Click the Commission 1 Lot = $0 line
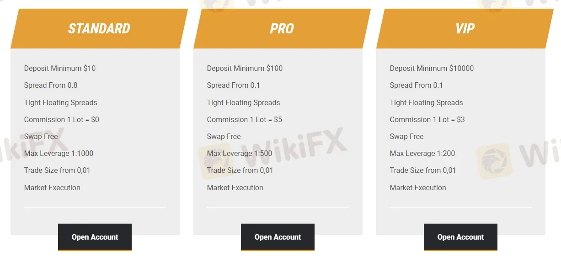Image resolution: width=561 pixels, height=257 pixels. coord(61,119)
